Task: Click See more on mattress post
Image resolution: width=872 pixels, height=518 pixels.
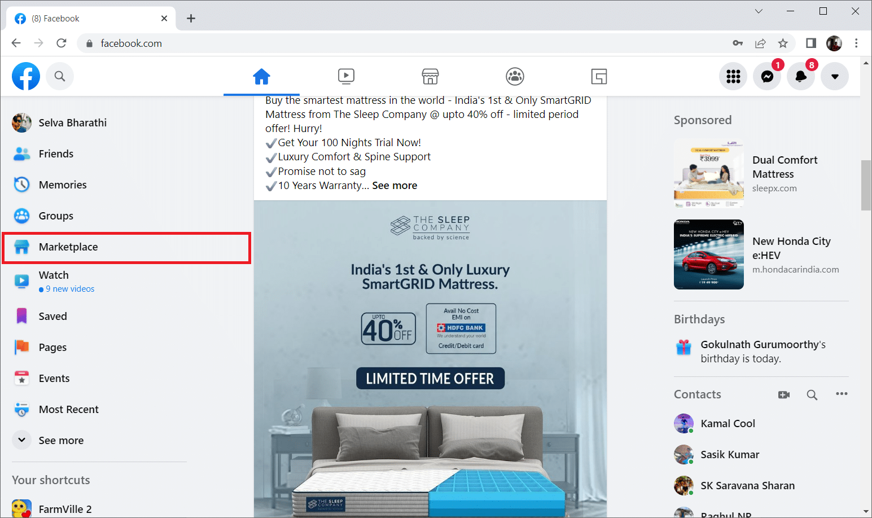Action: (x=395, y=186)
